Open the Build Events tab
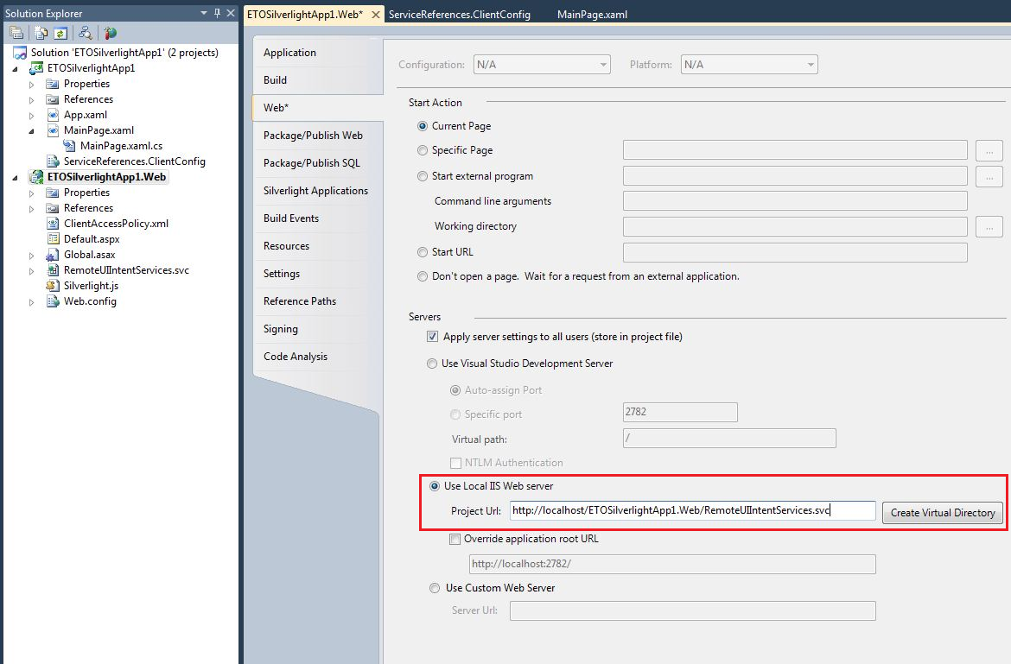Viewport: 1011px width, 664px height. [x=291, y=218]
